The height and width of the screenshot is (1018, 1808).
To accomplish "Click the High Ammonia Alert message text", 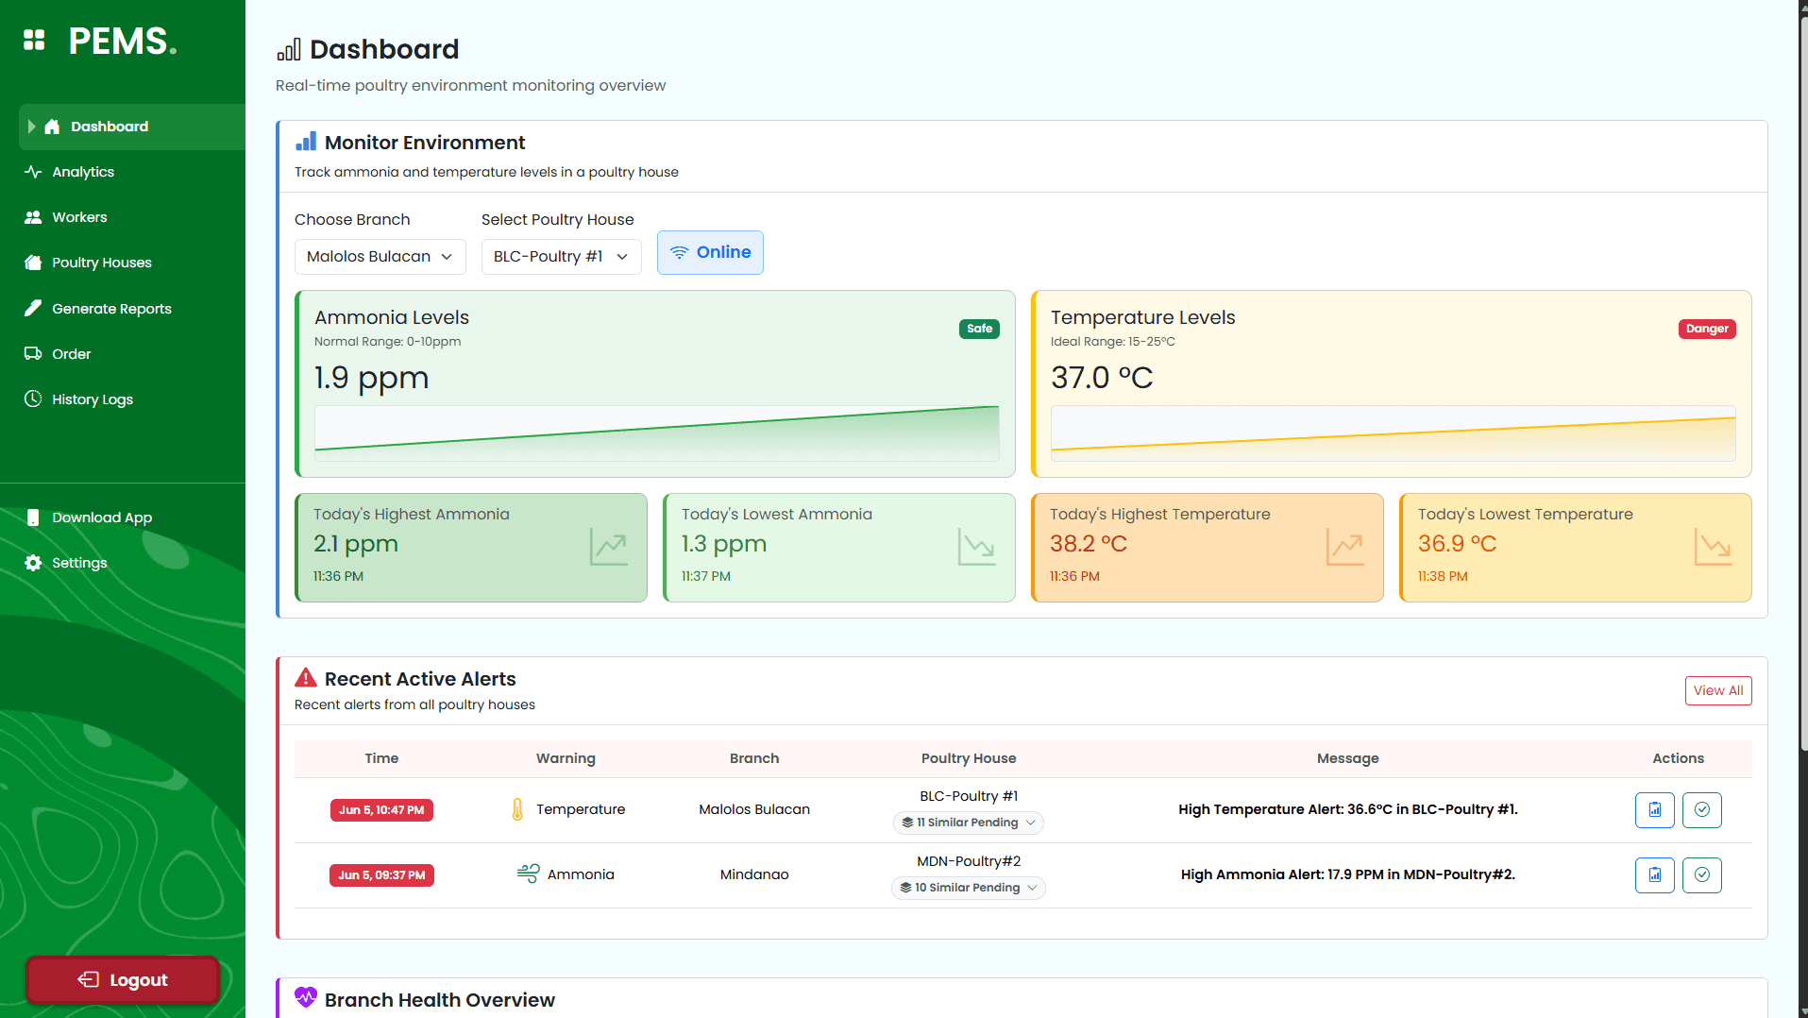I will 1347,874.
